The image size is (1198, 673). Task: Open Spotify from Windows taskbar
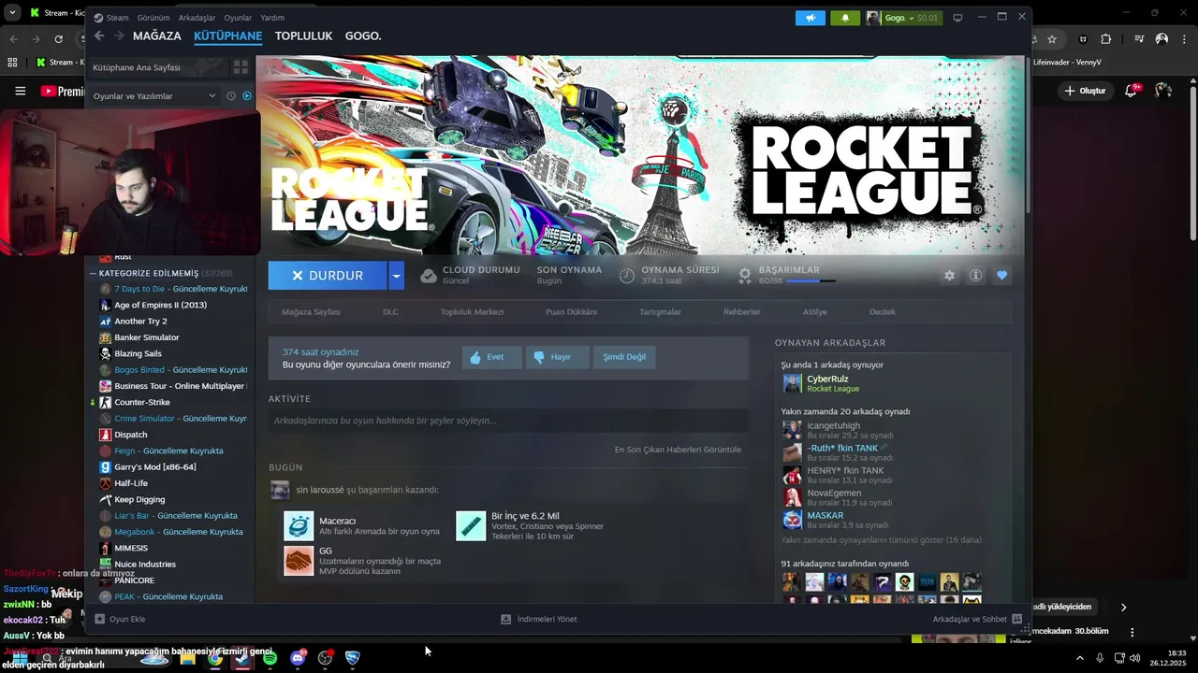(270, 658)
